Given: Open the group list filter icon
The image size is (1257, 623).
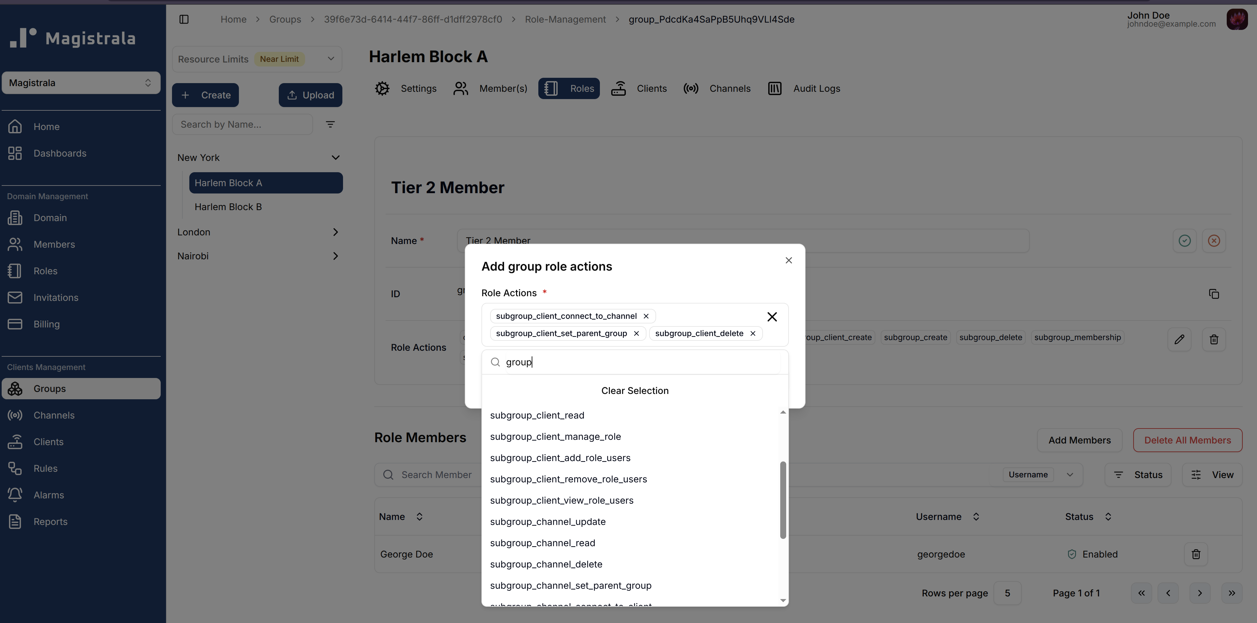Looking at the screenshot, I should click(330, 125).
